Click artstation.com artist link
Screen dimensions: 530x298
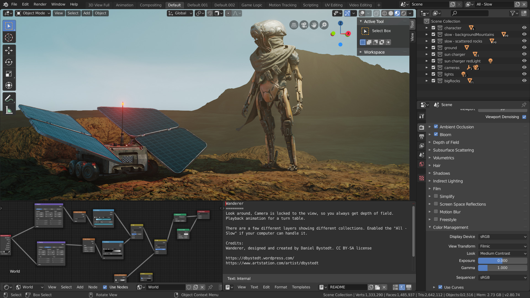click(x=272, y=263)
